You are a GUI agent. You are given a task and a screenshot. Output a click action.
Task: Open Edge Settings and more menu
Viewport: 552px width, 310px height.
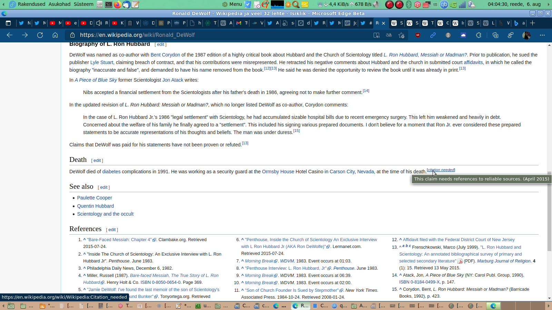542,35
